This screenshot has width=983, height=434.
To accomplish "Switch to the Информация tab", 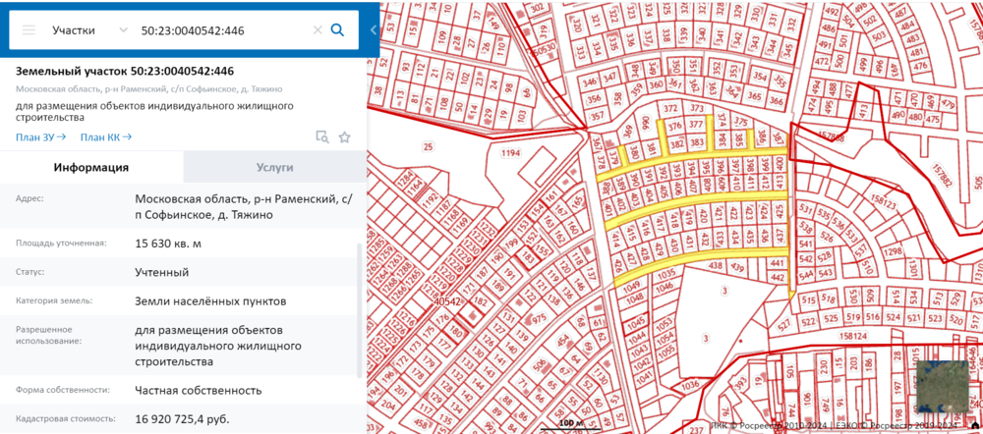I will (x=91, y=168).
